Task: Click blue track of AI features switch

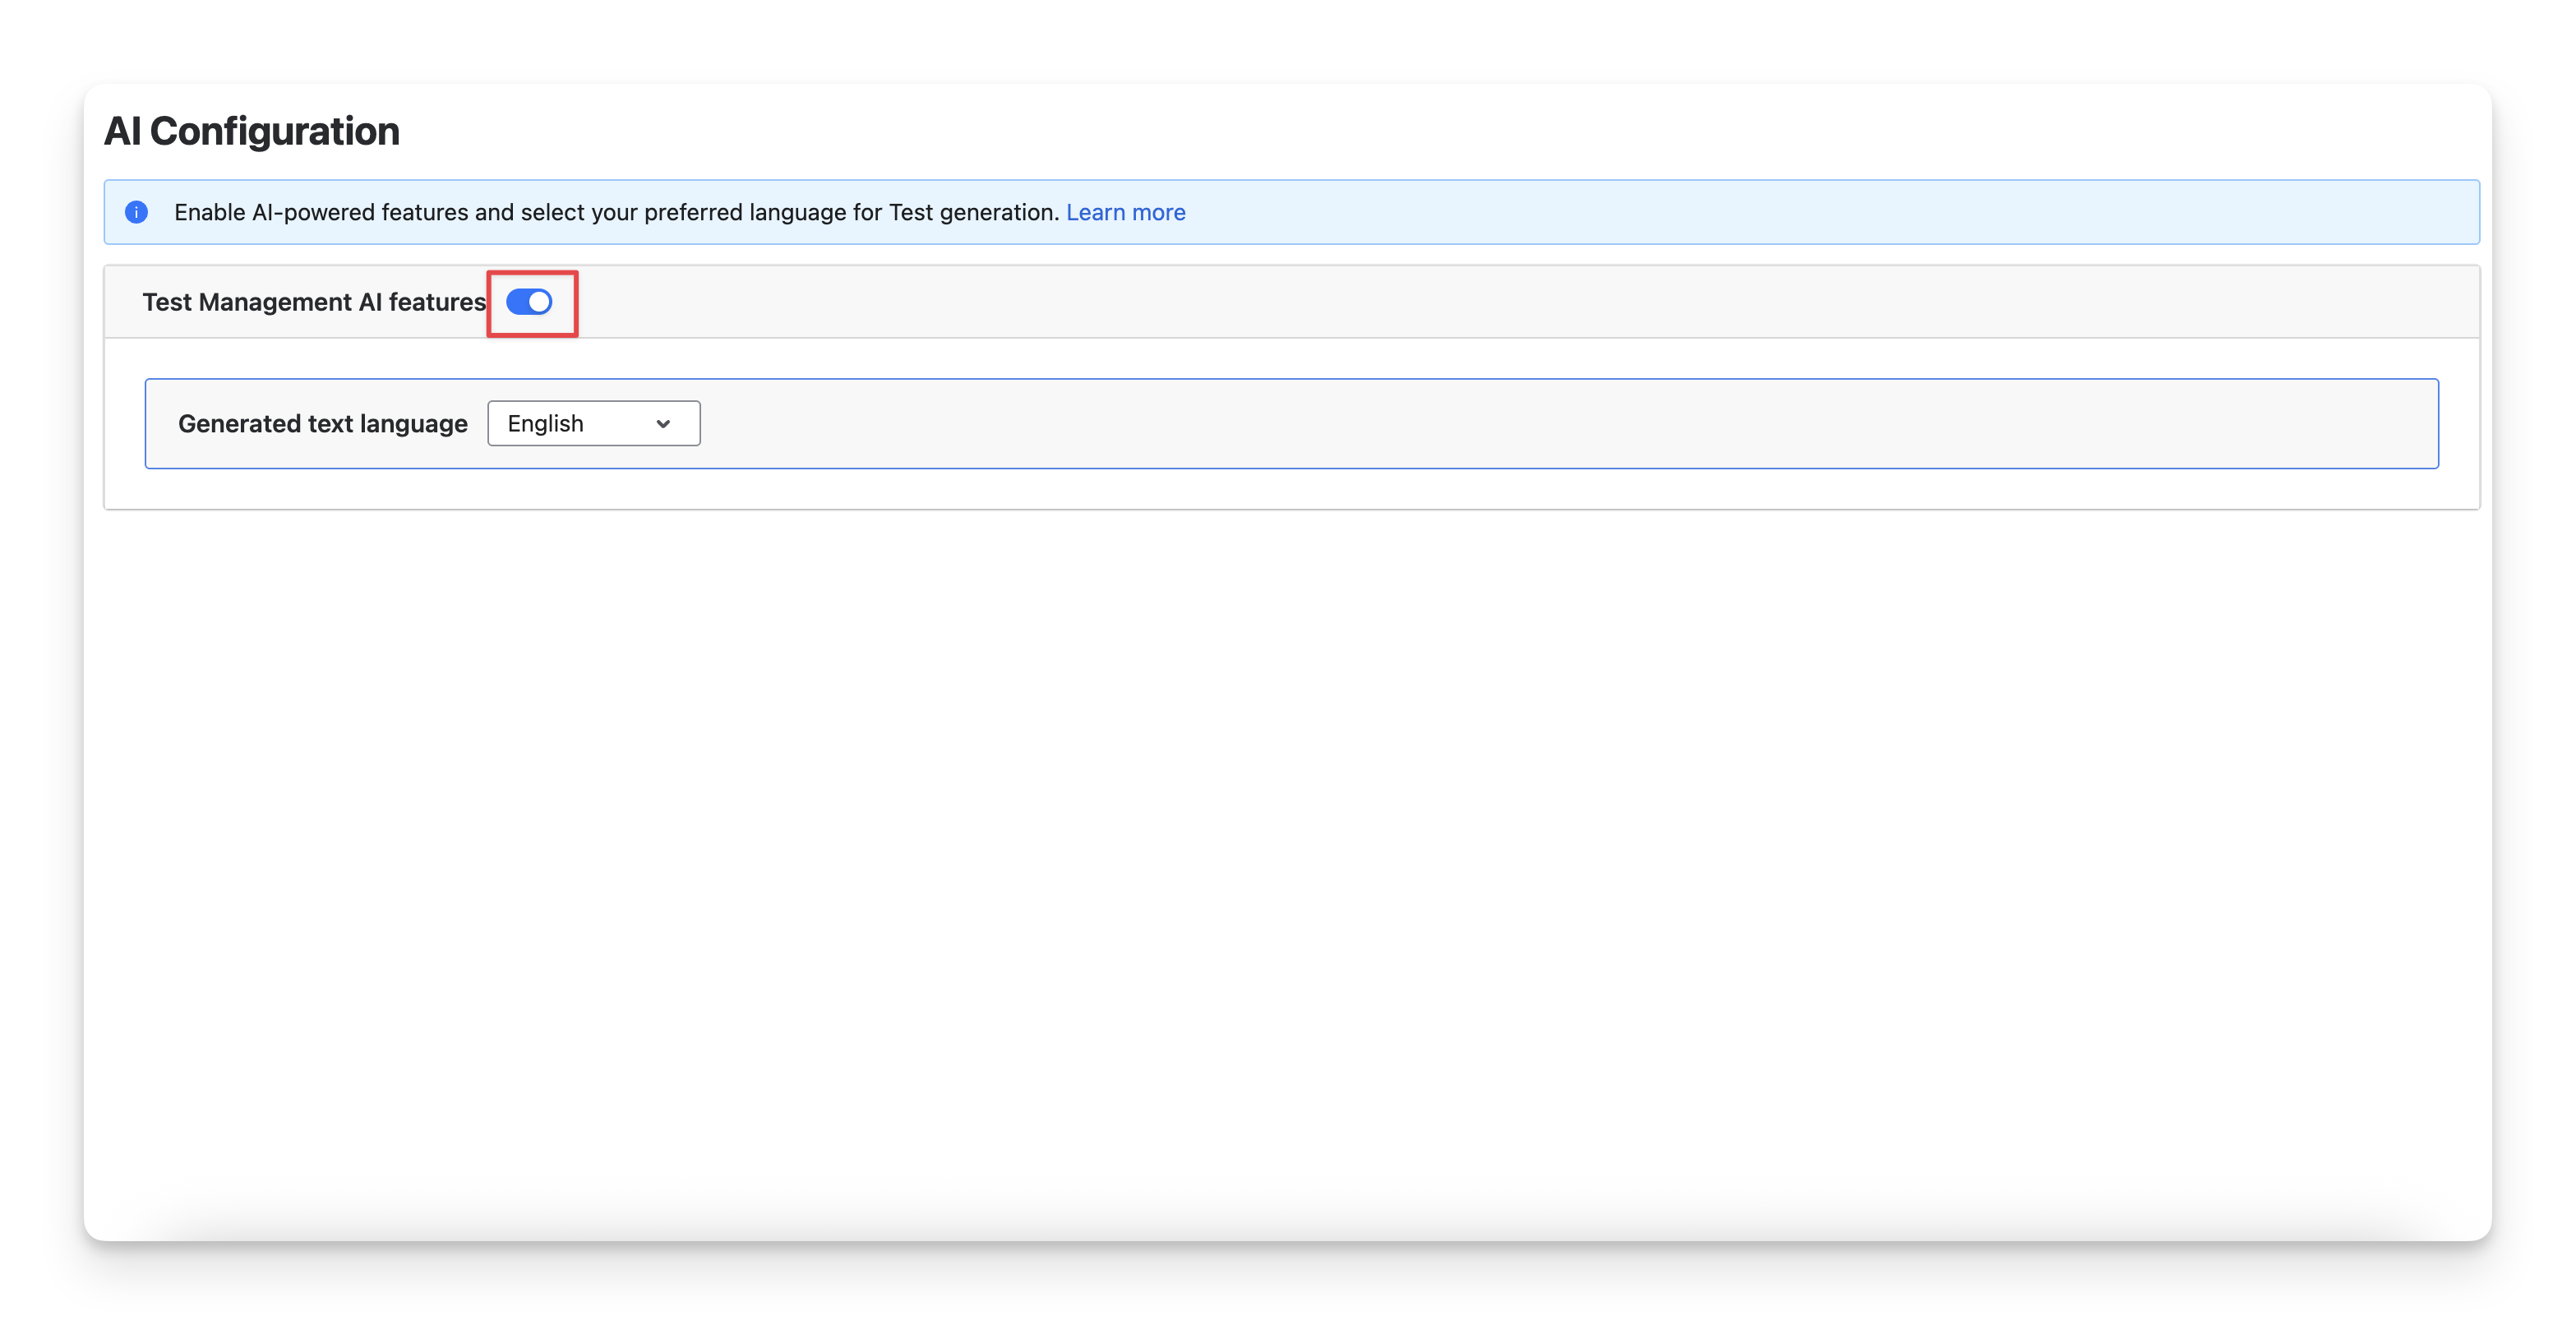Action: click(x=517, y=302)
